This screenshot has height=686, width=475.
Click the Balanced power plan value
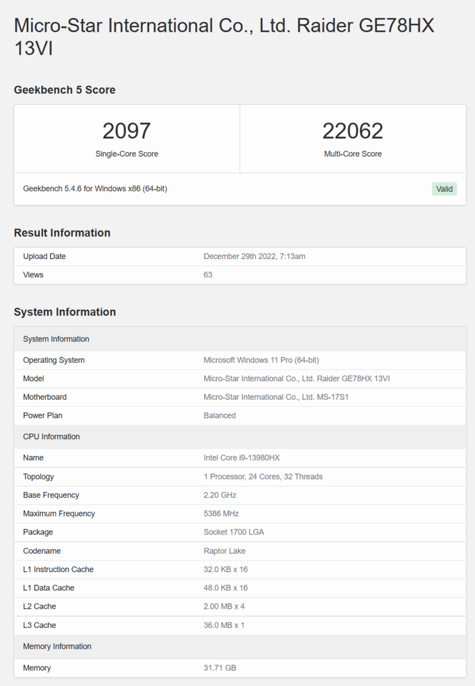coord(219,415)
